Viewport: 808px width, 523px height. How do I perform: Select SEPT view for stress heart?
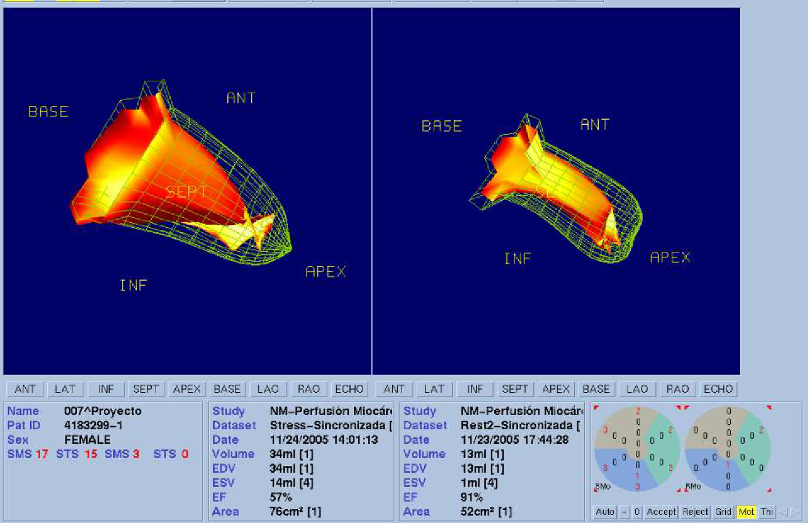coord(146,389)
